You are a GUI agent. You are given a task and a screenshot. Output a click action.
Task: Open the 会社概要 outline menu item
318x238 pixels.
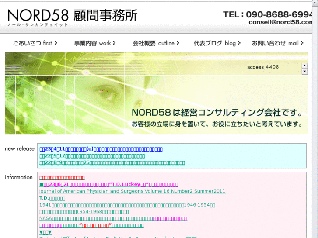(156, 43)
